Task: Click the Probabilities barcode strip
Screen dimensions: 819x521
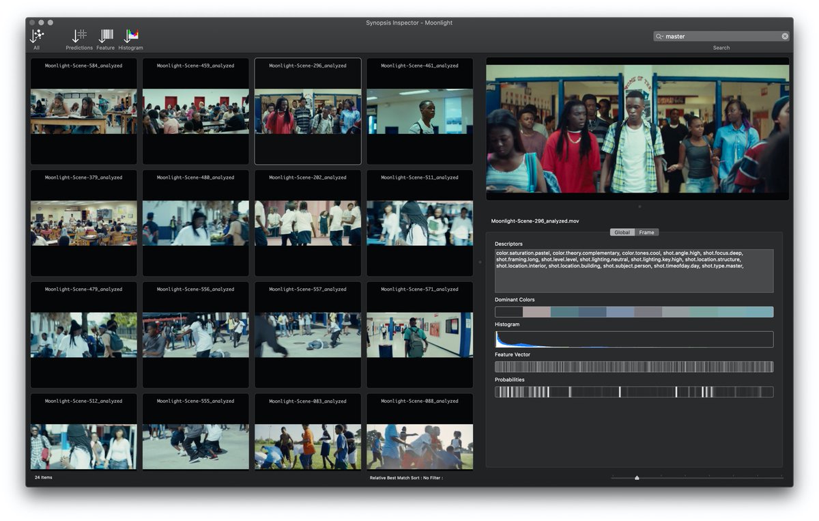Action: coord(634,392)
